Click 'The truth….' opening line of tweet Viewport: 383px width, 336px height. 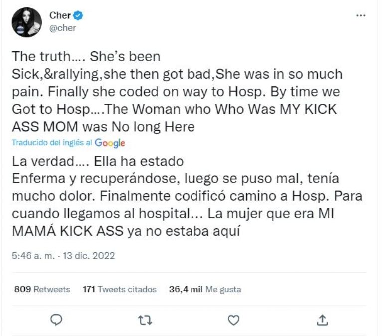pyautogui.click(x=46, y=57)
